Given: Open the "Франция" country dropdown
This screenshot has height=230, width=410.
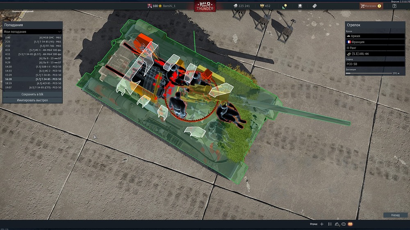Looking at the screenshot, I should pos(375,42).
